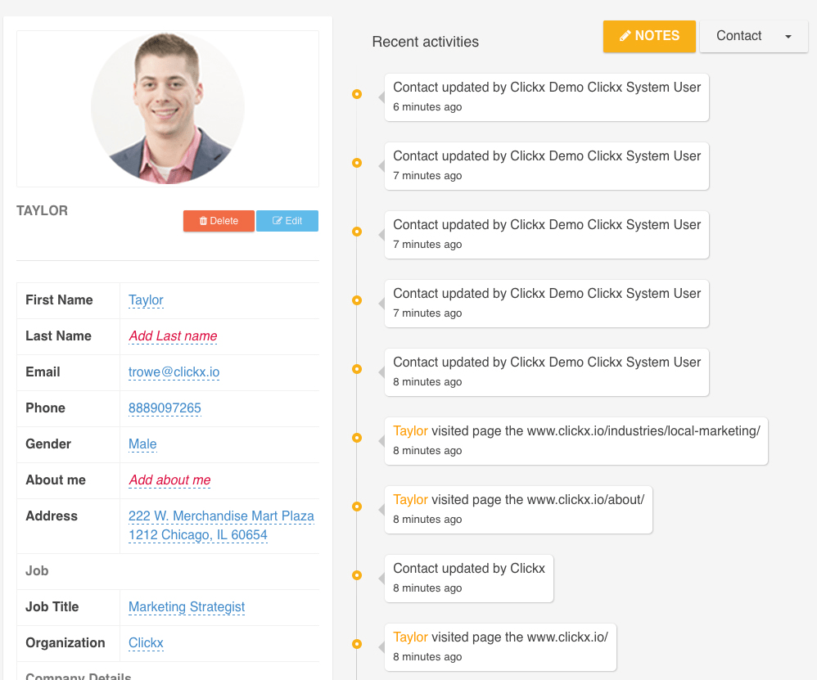The image size is (817, 680).
Task: Expand the dropdown arrow beside Contact
Action: point(788,36)
